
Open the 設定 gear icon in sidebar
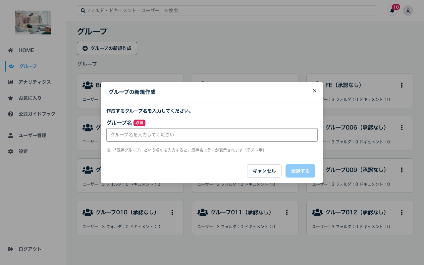coord(11,151)
